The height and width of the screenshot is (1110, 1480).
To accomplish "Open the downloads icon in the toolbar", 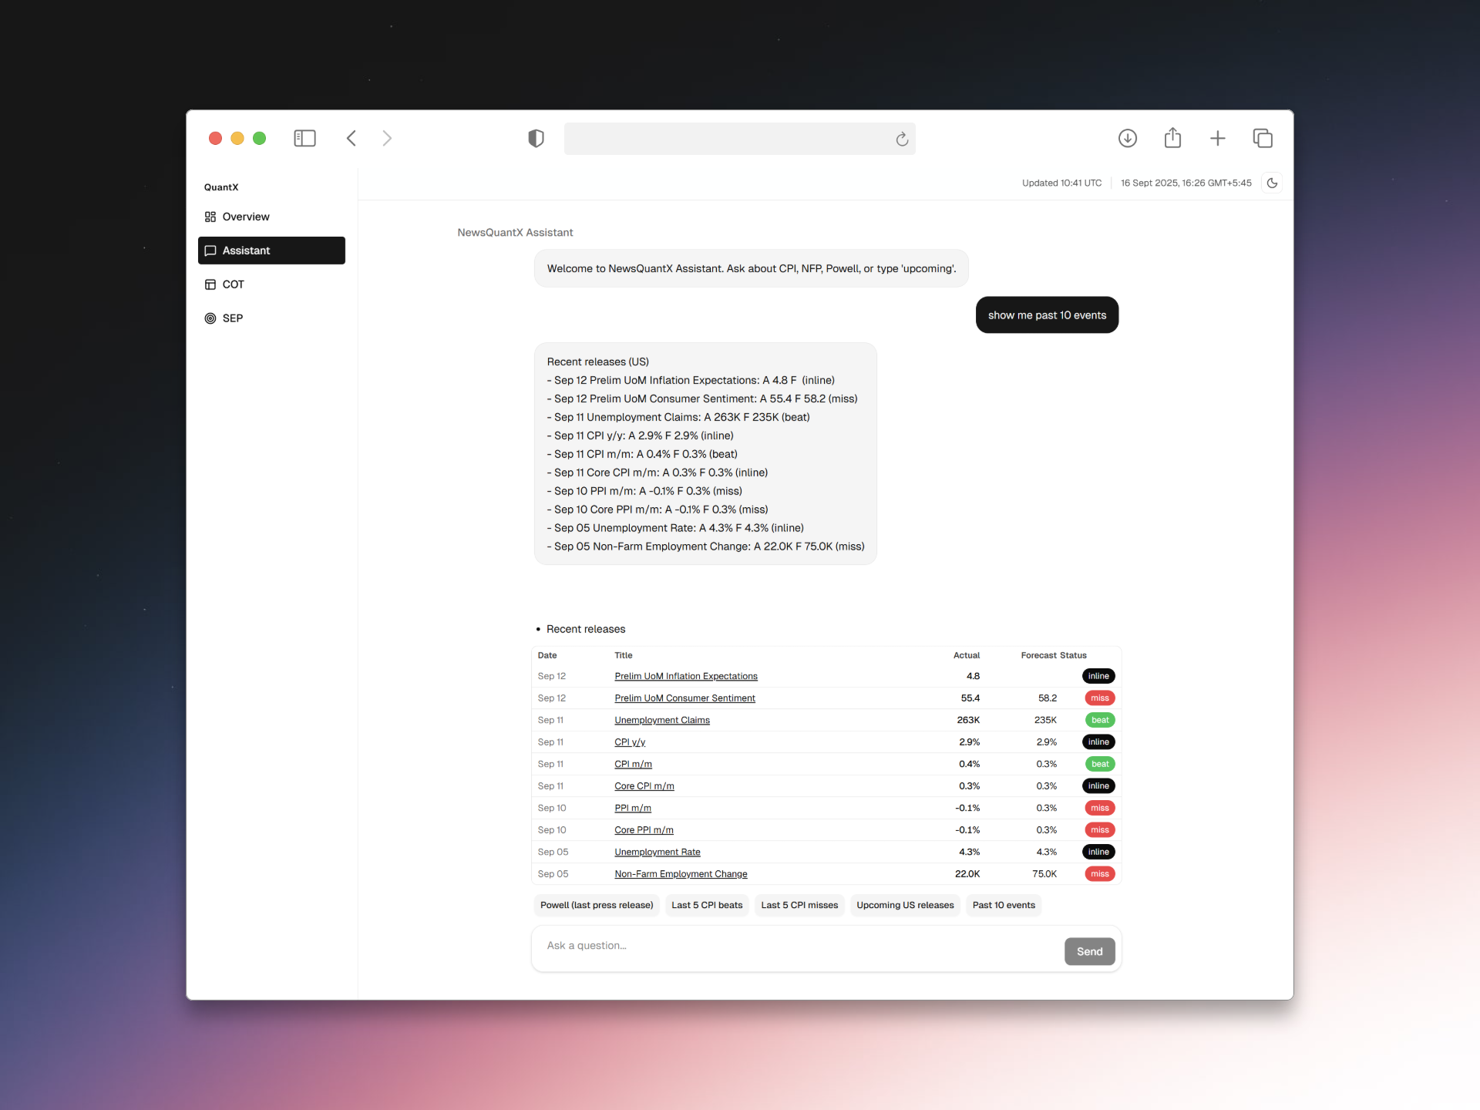I will click(x=1127, y=138).
